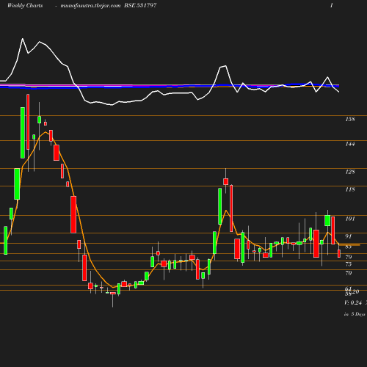
Task: Click the 75 price axis label
Action: click(349, 264)
